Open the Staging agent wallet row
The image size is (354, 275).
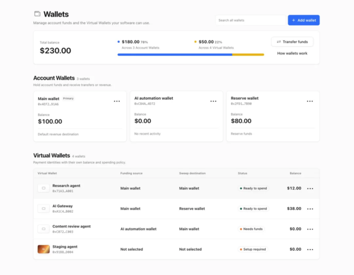pyautogui.click(x=177, y=249)
